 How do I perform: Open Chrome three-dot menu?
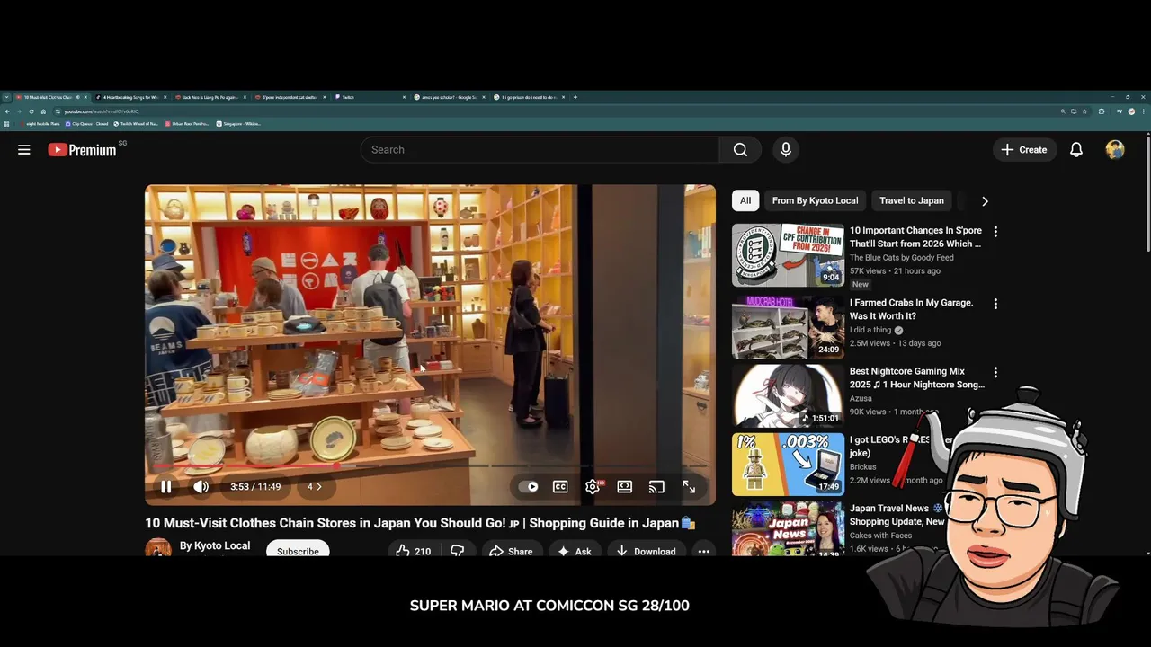click(x=1145, y=111)
